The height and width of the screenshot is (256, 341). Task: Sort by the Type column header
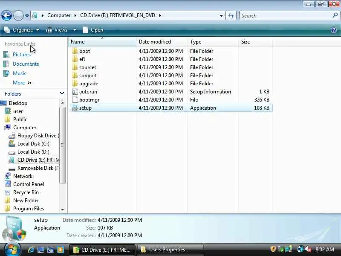coord(213,42)
